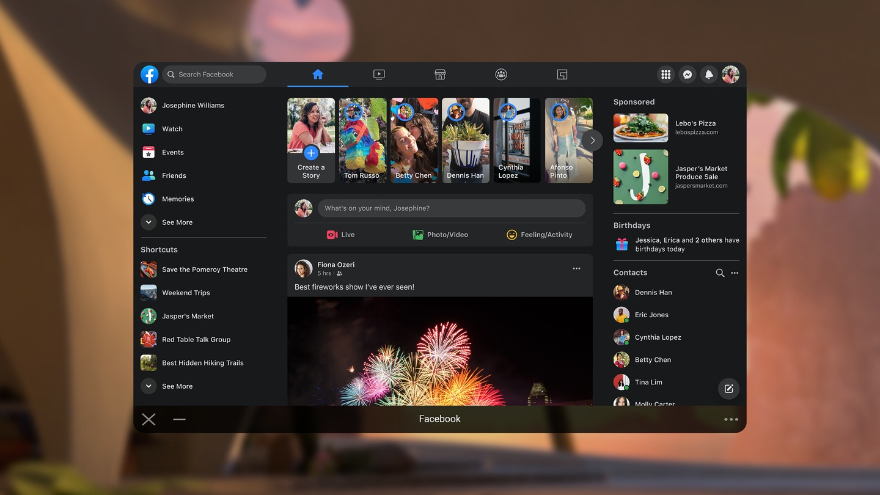Viewport: 880px width, 495px height.
Task: Open Watch from the left sidebar
Action: tap(172, 128)
